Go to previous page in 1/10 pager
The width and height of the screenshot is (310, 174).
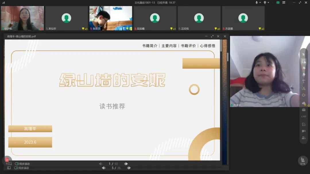pyautogui.click(x=100, y=164)
